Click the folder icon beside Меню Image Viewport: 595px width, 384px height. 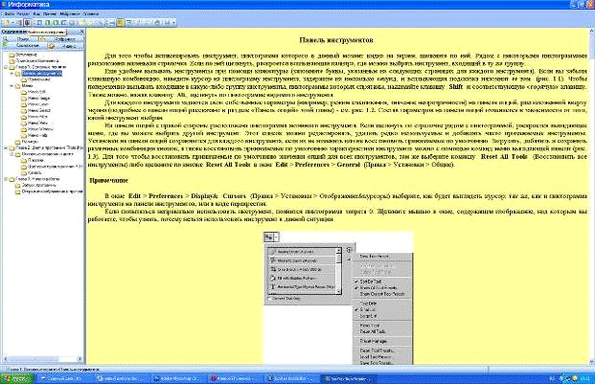[x=21, y=97]
